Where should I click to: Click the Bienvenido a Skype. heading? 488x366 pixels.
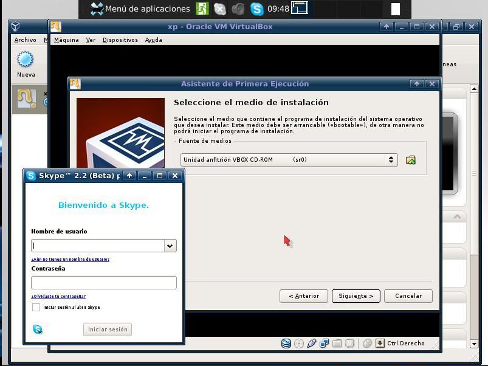pos(104,205)
